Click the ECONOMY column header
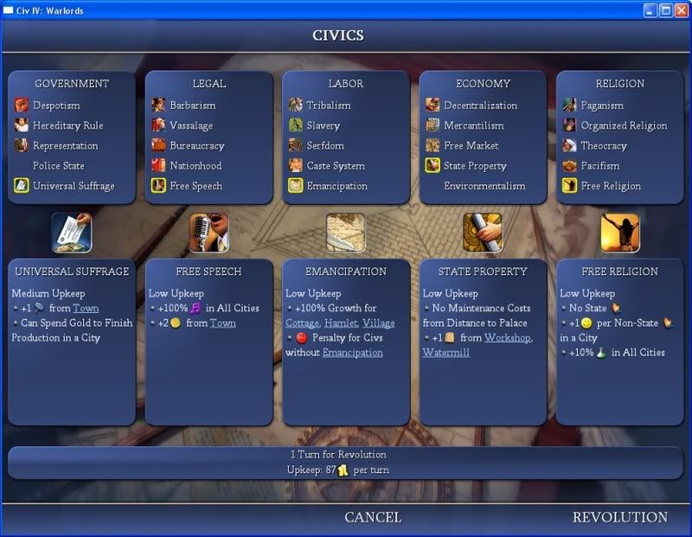This screenshot has width=692, height=537. tap(484, 83)
